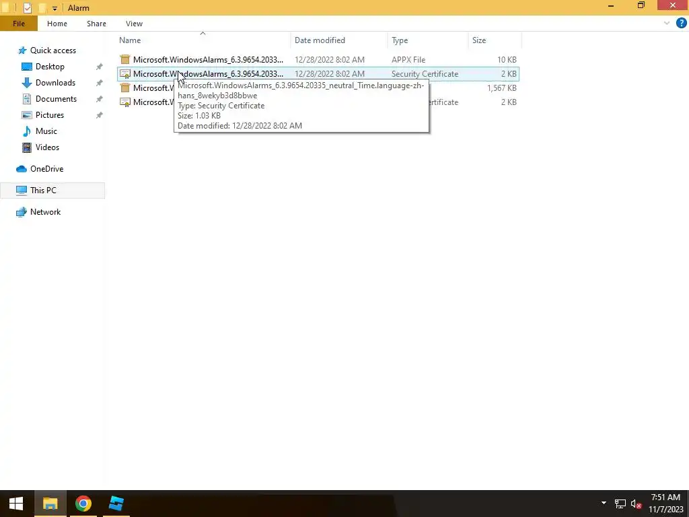The width and height of the screenshot is (689, 517).
Task: Click the pin icon beside Downloads
Action: [100, 83]
